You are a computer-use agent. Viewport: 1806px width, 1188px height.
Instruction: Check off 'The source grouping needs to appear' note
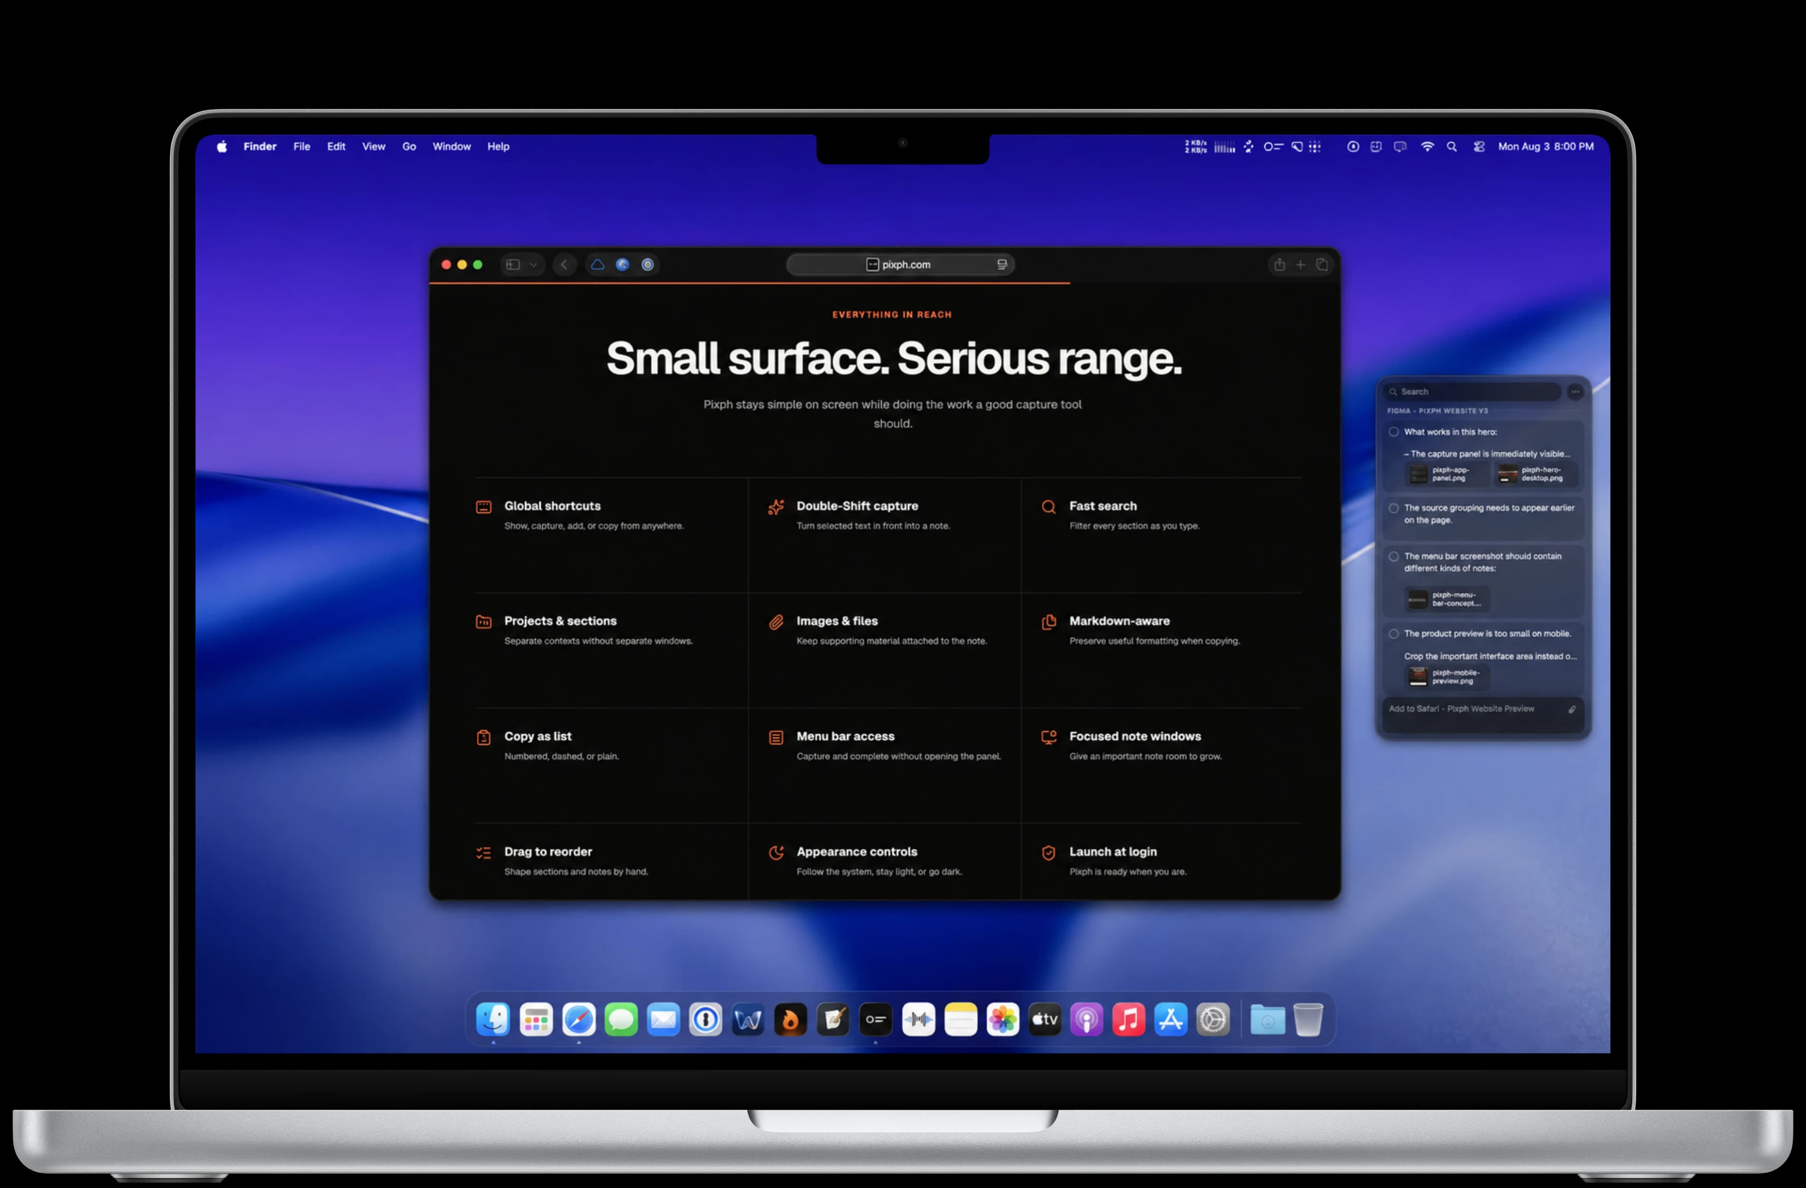pyautogui.click(x=1394, y=508)
